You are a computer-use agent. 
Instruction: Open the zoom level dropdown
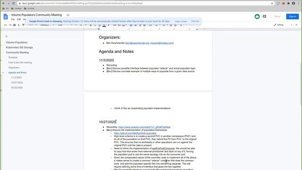[x=33, y=25]
